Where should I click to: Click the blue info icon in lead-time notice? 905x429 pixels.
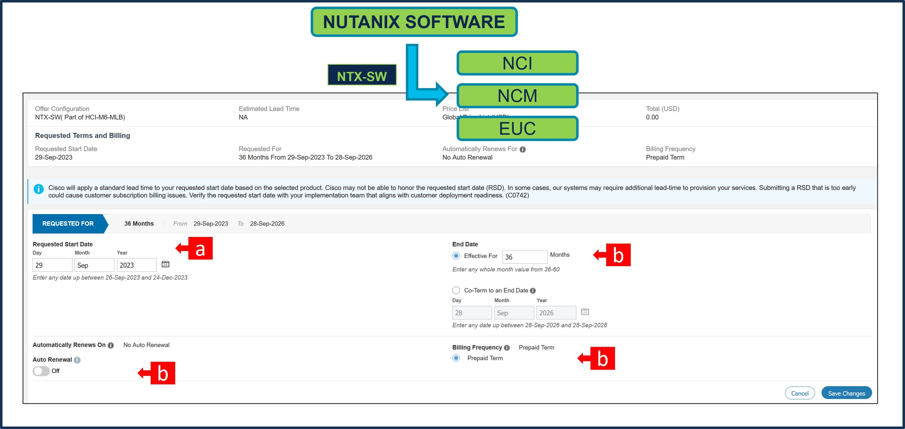pyautogui.click(x=39, y=189)
